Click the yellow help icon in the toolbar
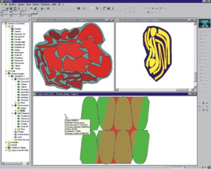The height and width of the screenshot is (169, 211). point(113,8)
